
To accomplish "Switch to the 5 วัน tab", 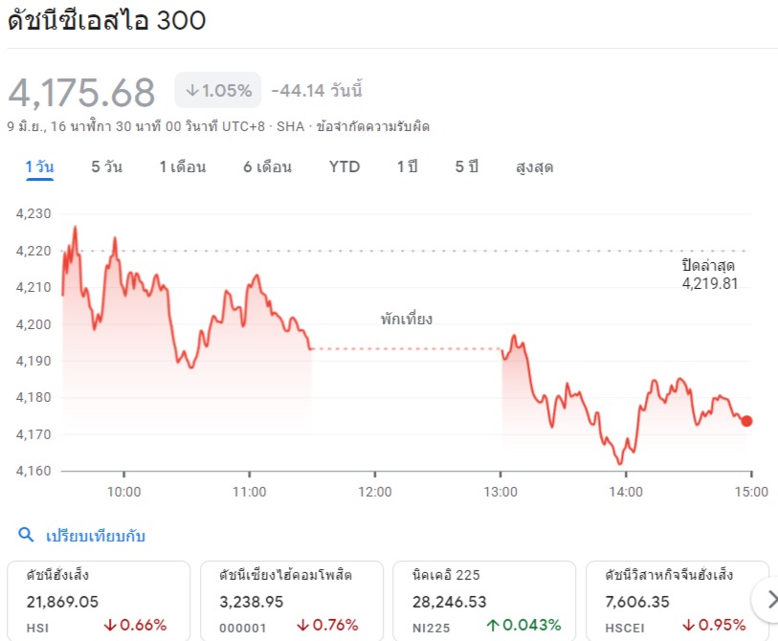I will point(106,167).
